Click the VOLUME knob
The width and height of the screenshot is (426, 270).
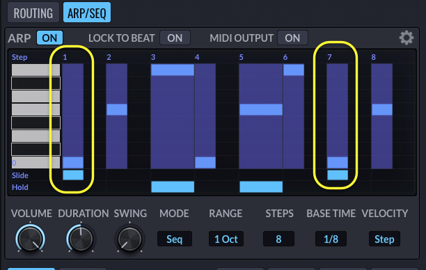30,239
